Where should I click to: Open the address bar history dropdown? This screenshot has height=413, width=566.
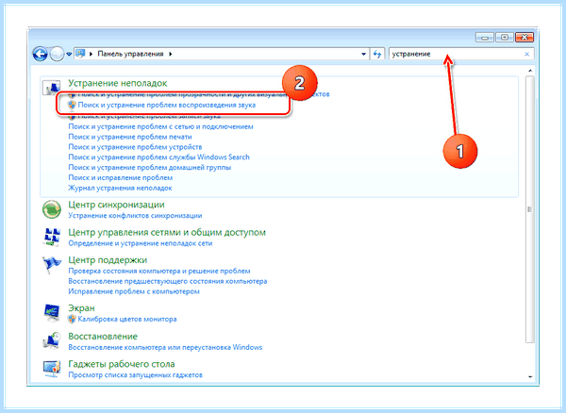click(x=363, y=54)
